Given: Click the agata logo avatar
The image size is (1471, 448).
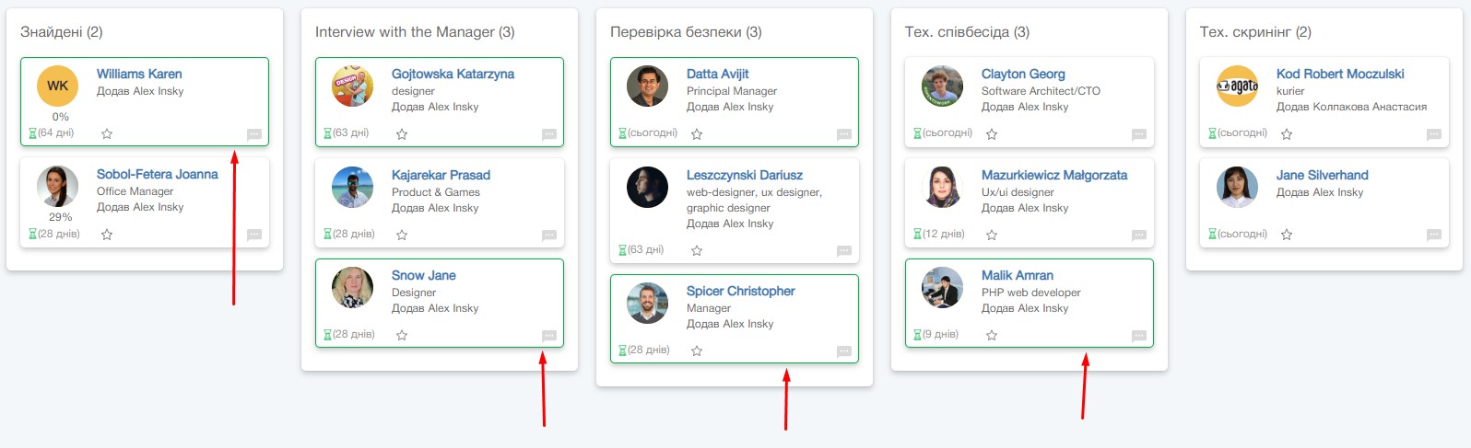Looking at the screenshot, I should [1237, 86].
